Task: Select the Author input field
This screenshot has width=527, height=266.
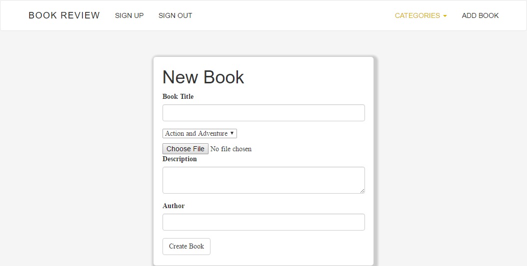Action: tap(263, 222)
